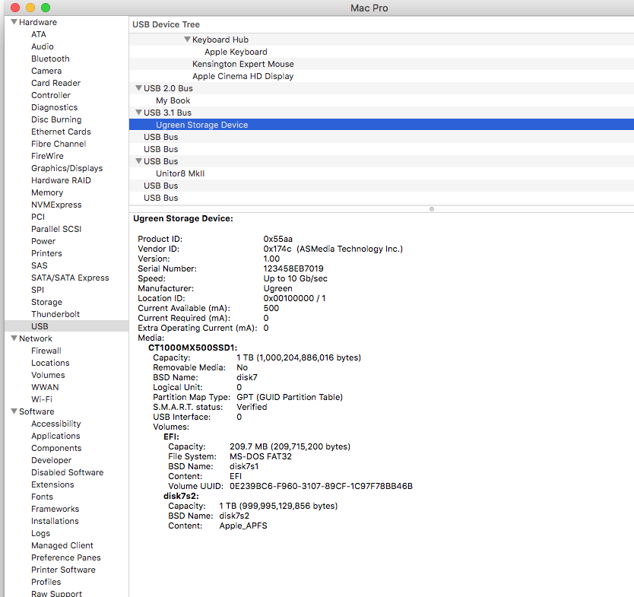This screenshot has width=634, height=597.
Task: Select Camera in the sidebar
Action: tap(46, 71)
